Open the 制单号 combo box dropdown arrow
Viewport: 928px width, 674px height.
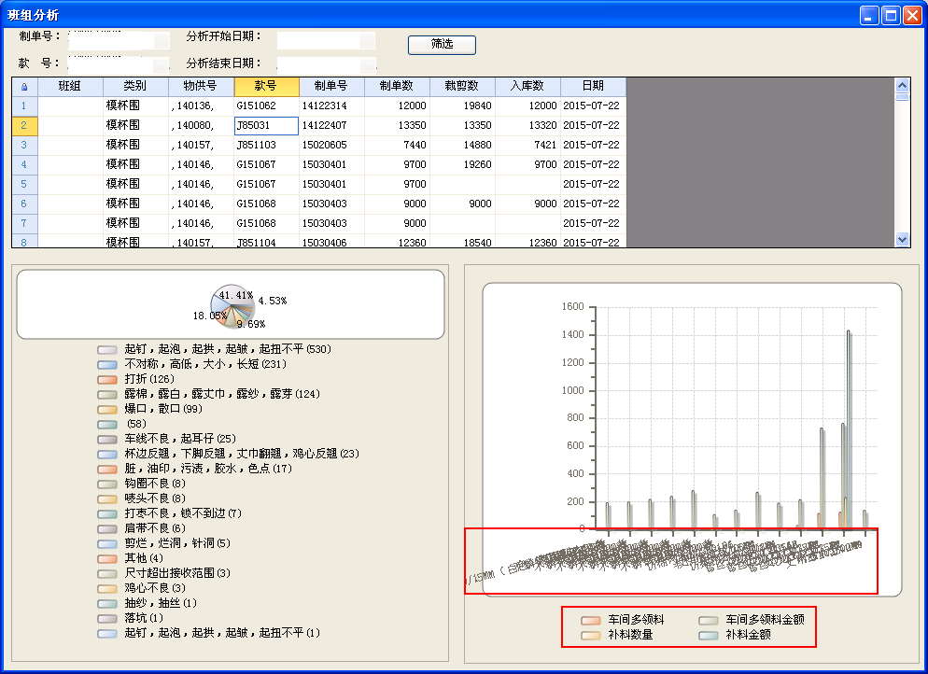(x=162, y=40)
